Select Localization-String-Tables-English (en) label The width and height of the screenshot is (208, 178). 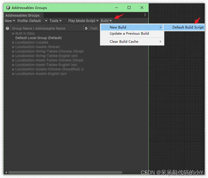tap(46, 56)
